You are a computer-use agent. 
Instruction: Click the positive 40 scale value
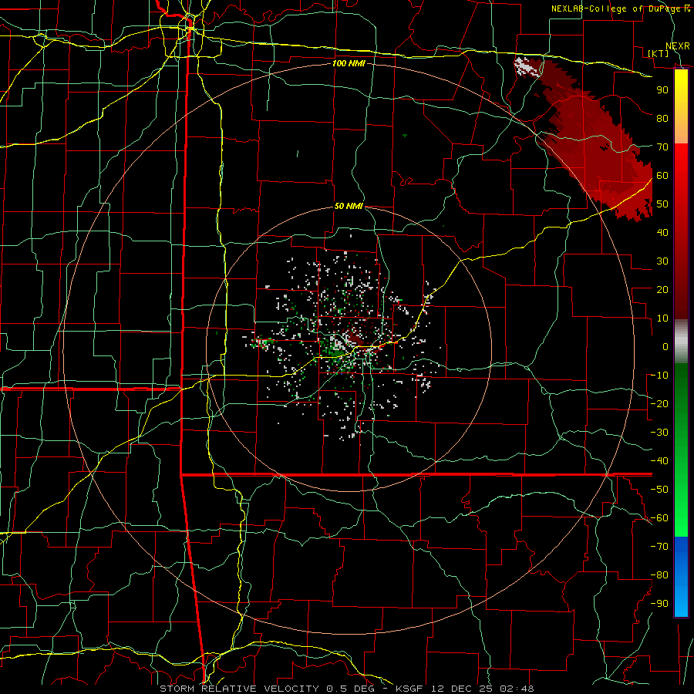662,232
